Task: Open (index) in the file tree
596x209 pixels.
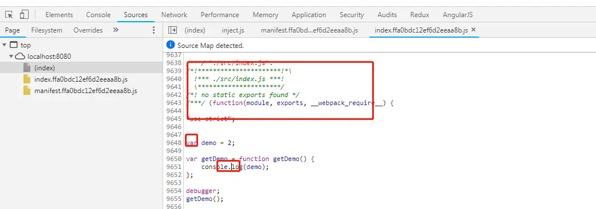Action: tap(45, 68)
